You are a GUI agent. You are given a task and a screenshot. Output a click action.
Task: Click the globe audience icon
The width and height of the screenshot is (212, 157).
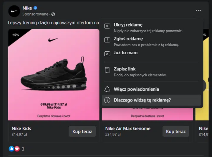pyautogui.click(x=53, y=14)
